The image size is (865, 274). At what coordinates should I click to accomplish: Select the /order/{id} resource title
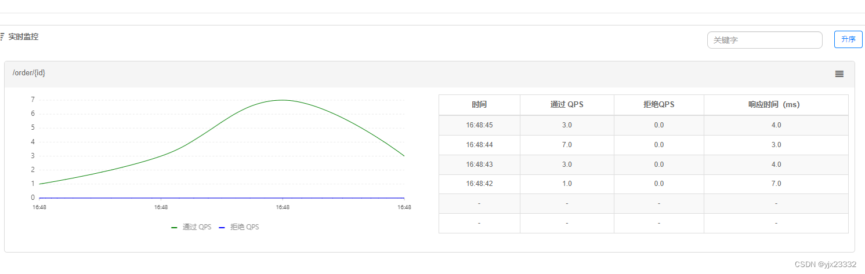pos(29,72)
